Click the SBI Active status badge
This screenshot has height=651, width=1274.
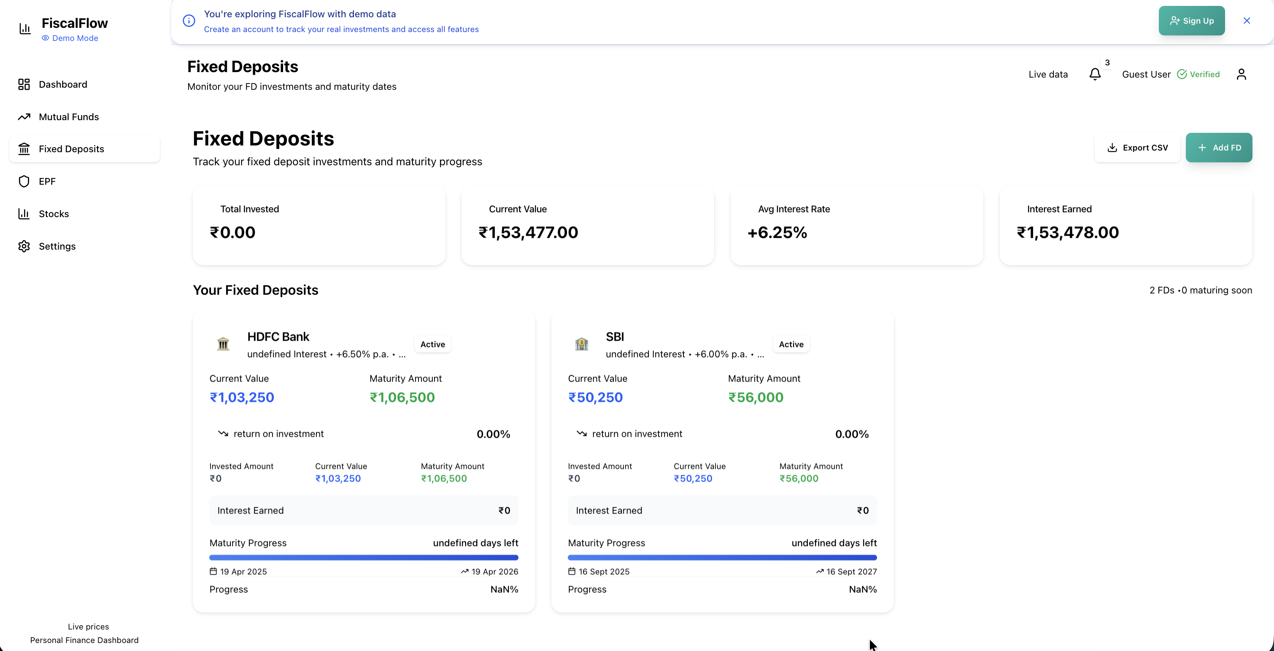pyautogui.click(x=791, y=344)
